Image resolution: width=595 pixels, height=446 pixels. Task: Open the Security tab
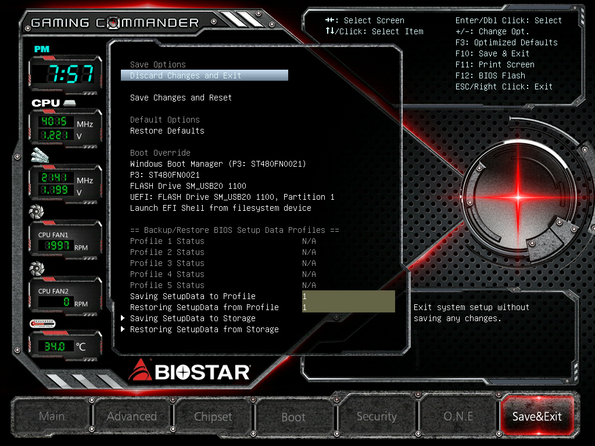click(x=377, y=416)
